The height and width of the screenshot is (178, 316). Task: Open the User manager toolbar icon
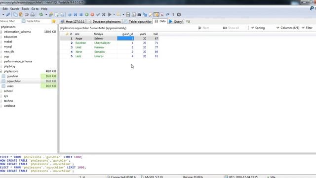(51, 14)
